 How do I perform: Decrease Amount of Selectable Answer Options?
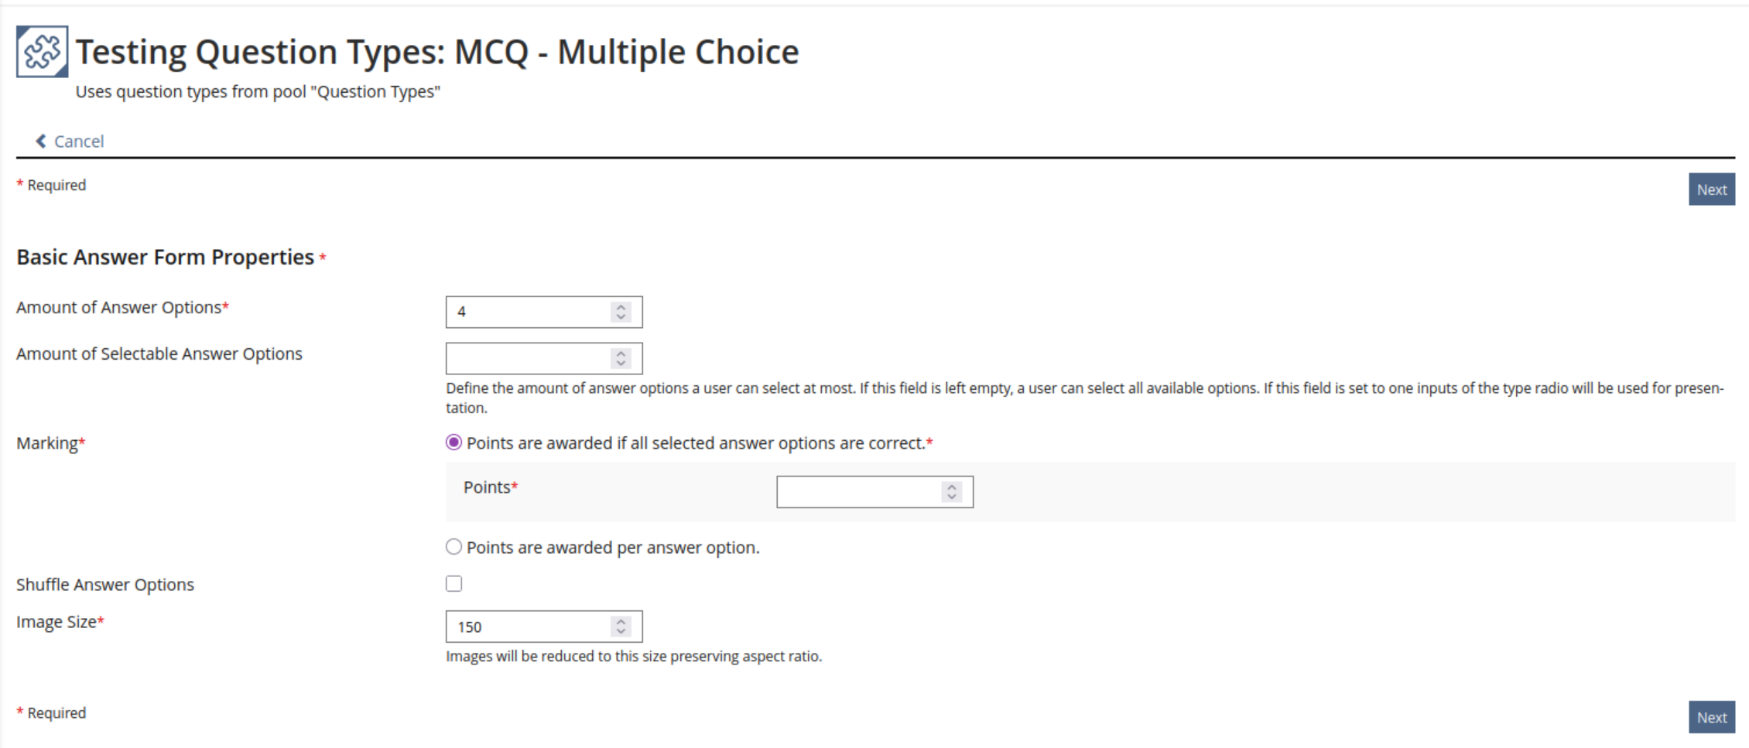(x=621, y=364)
